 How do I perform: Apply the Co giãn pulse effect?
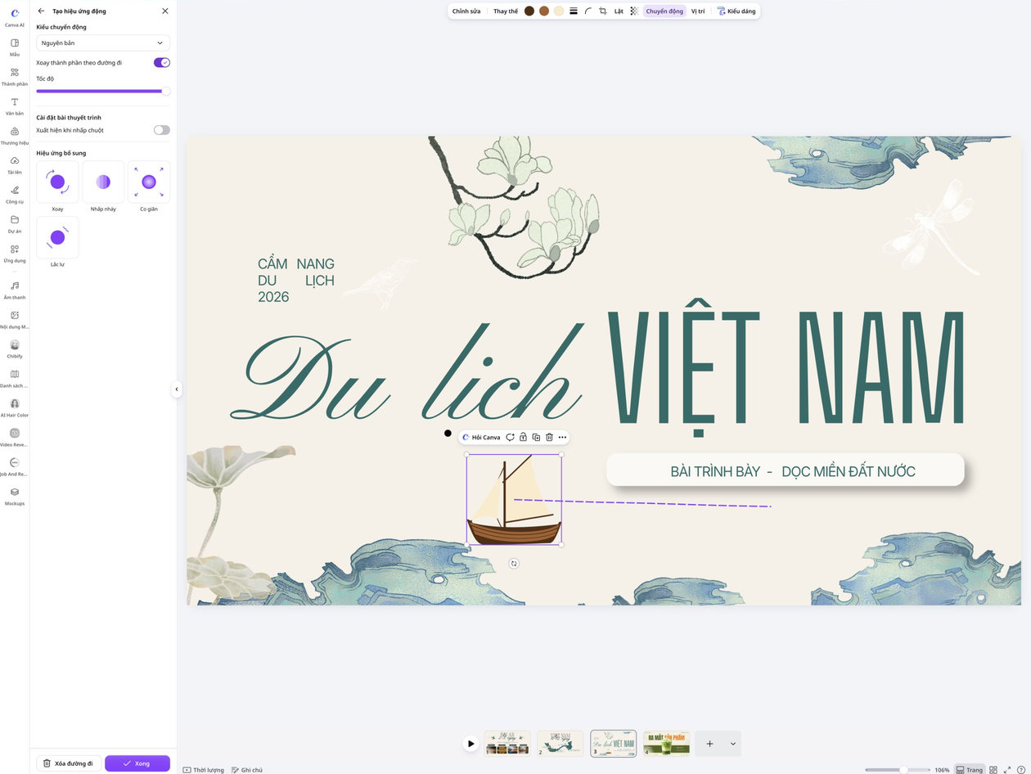click(x=149, y=182)
